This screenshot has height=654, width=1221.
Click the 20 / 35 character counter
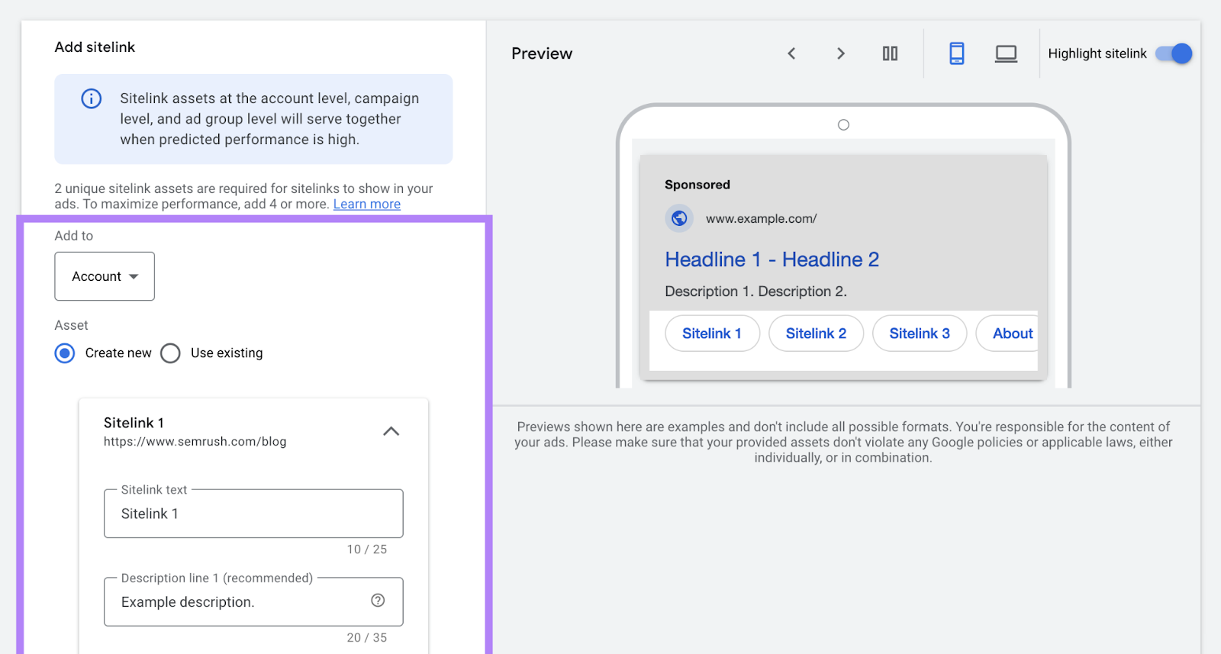click(x=367, y=638)
